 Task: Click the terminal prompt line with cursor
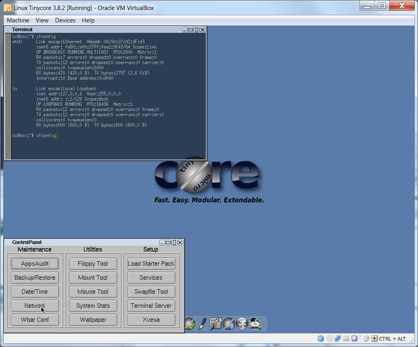(35, 135)
